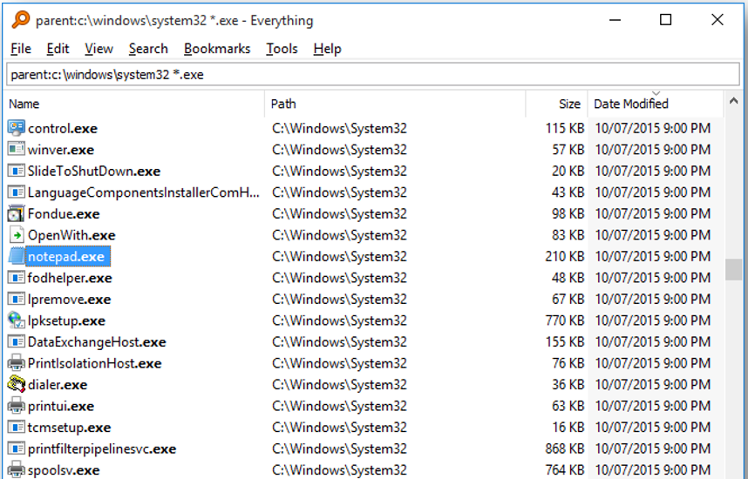The height and width of the screenshot is (479, 748).
Task: Click the Fondue.exe file icon
Action: pyautogui.click(x=17, y=213)
